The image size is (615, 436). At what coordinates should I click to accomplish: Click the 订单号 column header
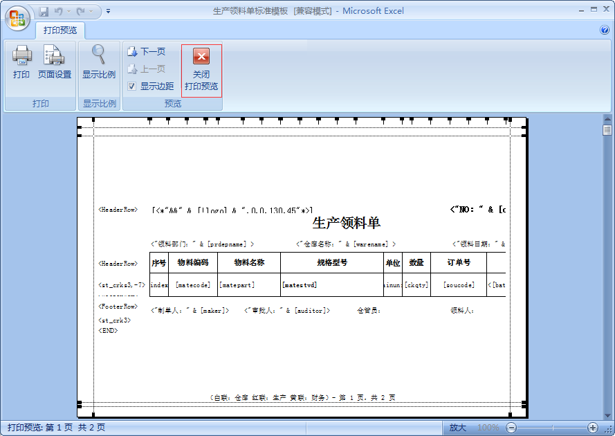[x=459, y=262]
